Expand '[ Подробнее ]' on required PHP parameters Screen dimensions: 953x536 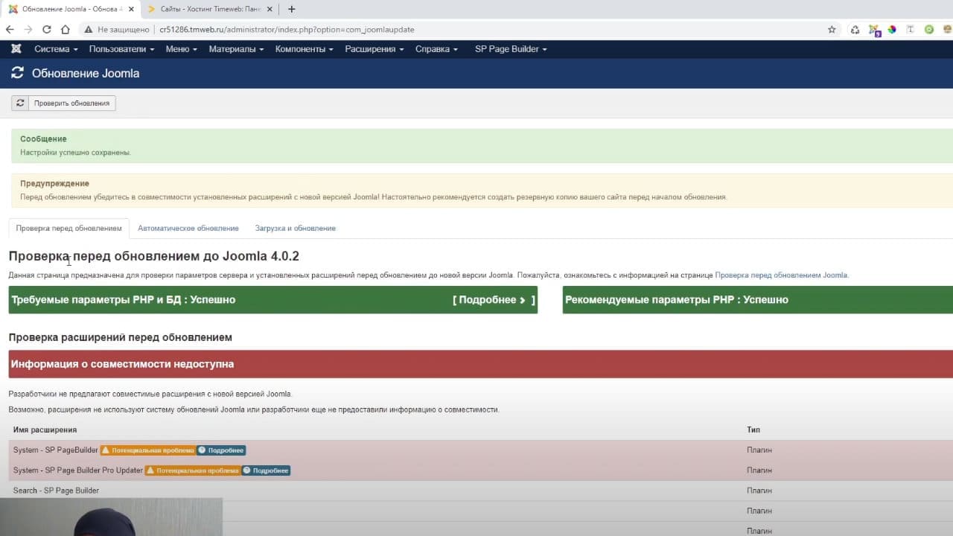(x=493, y=300)
